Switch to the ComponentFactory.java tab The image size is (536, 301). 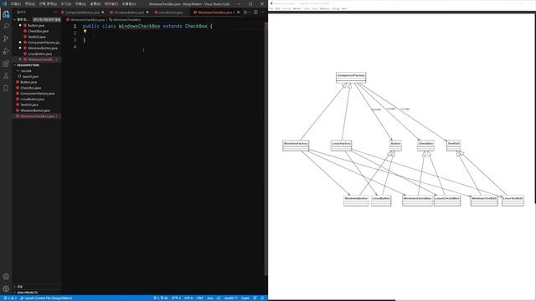pos(82,13)
